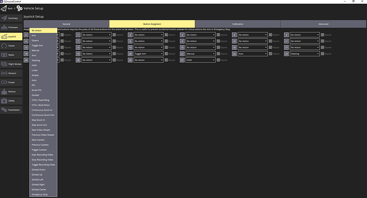Choose Gimbal Left option
Screen dimensions: 367x198
pyautogui.click(x=43, y=179)
